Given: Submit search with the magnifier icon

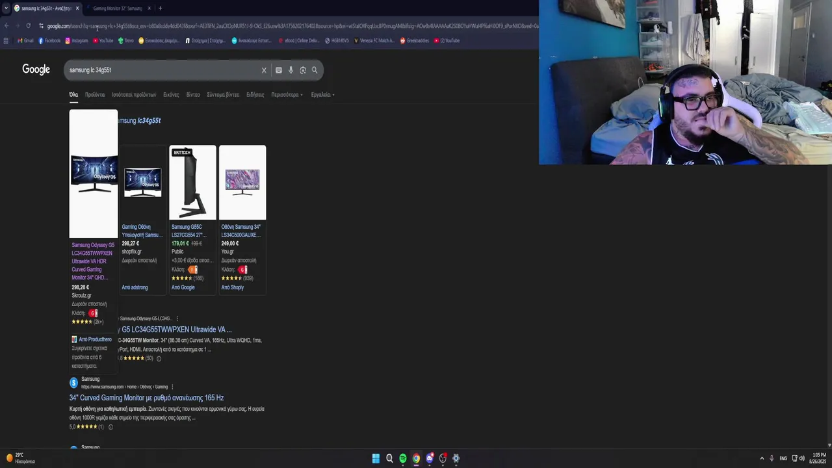Looking at the screenshot, I should pyautogui.click(x=315, y=70).
